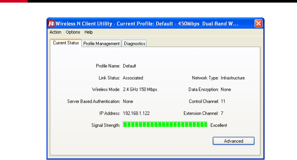297x160 pixels.
Task: Click the Data Encryption label
Action: [203, 89]
